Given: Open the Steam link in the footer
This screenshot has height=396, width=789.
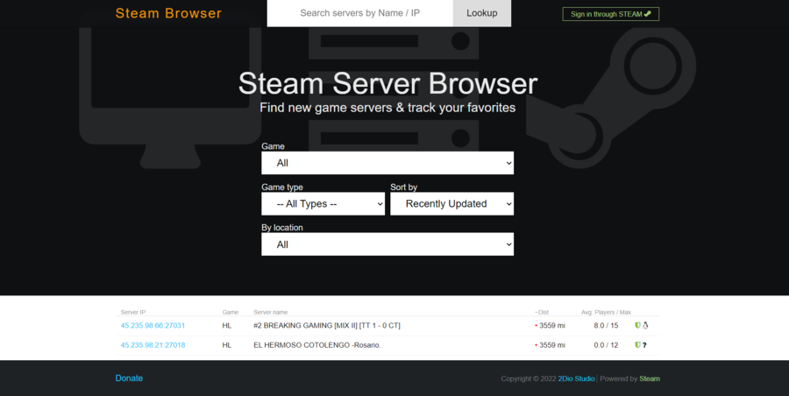Looking at the screenshot, I should click(x=650, y=378).
